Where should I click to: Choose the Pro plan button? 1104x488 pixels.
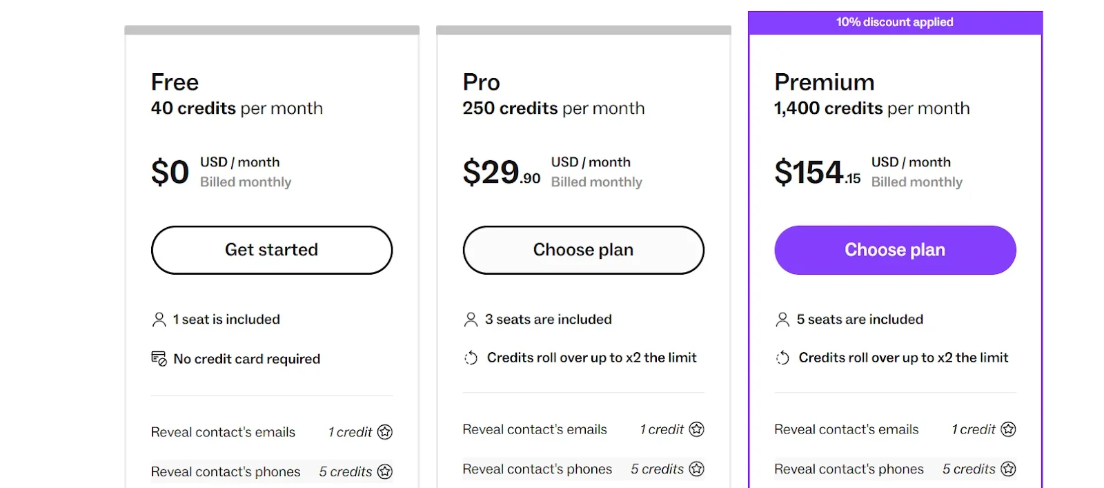[x=583, y=250]
